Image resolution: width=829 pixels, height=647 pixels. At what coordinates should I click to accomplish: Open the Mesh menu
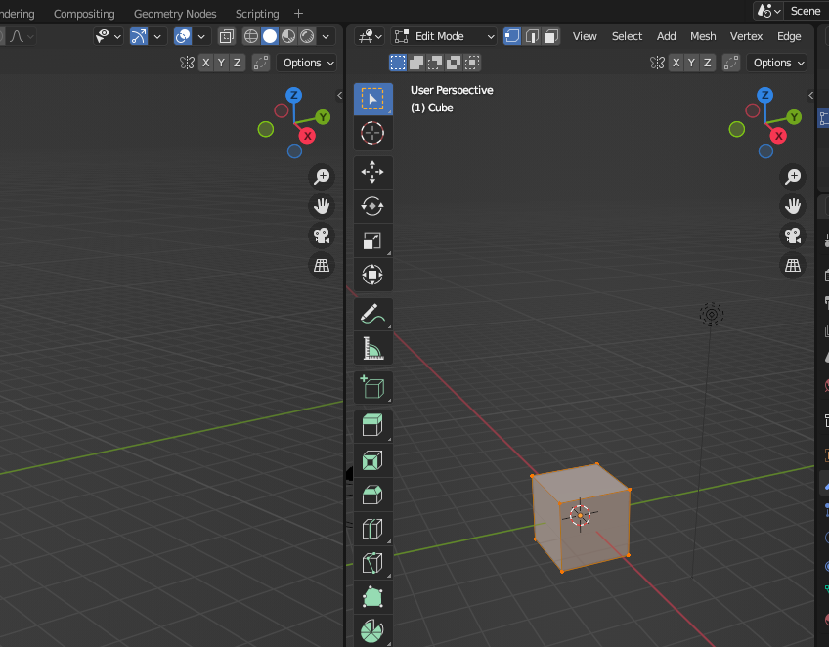[703, 36]
